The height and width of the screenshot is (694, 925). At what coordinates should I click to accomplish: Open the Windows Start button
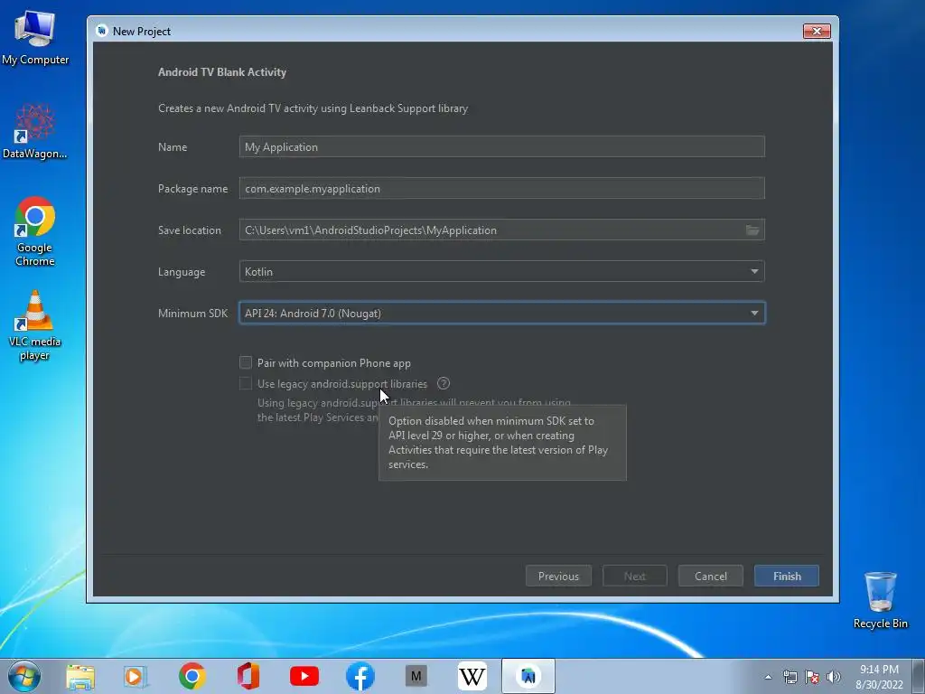pos(24,676)
